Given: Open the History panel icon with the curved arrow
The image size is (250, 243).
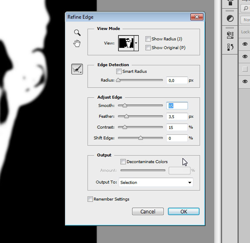Looking at the screenshot, I should click(x=230, y=47).
